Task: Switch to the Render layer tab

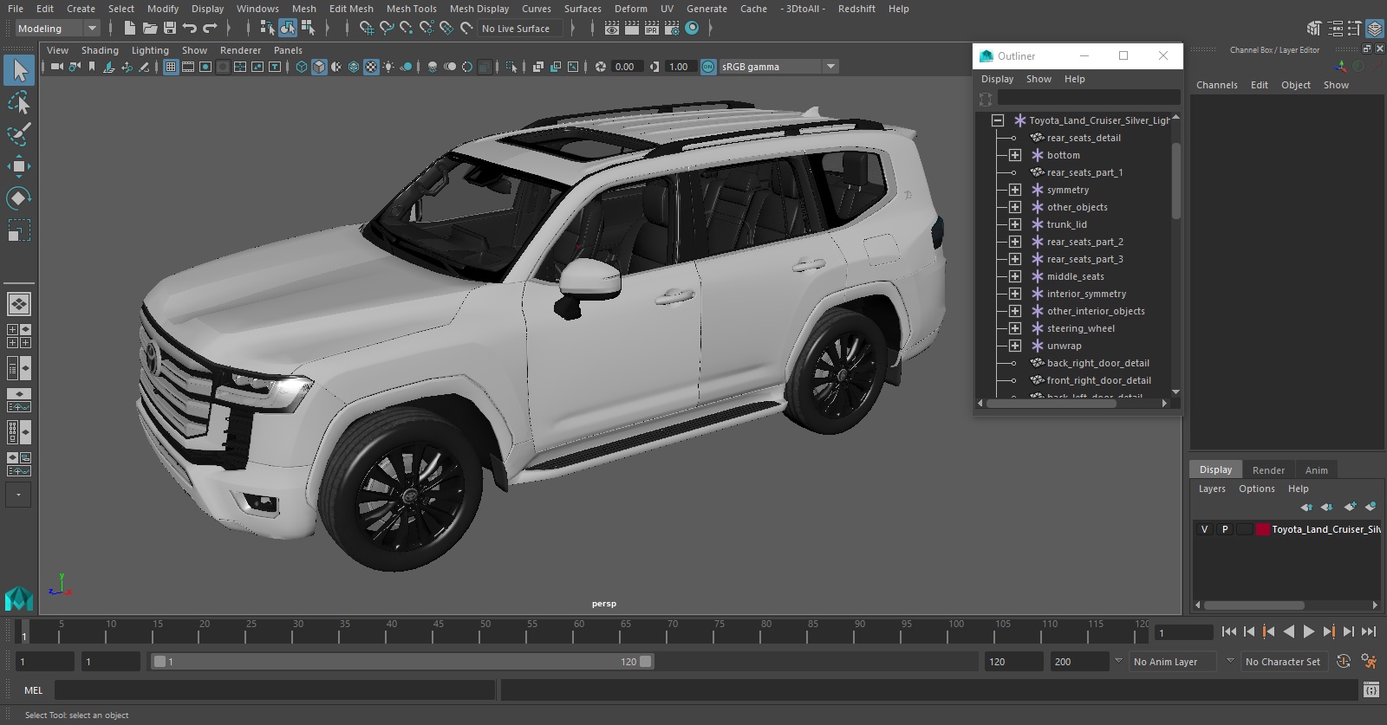Action: pyautogui.click(x=1268, y=470)
